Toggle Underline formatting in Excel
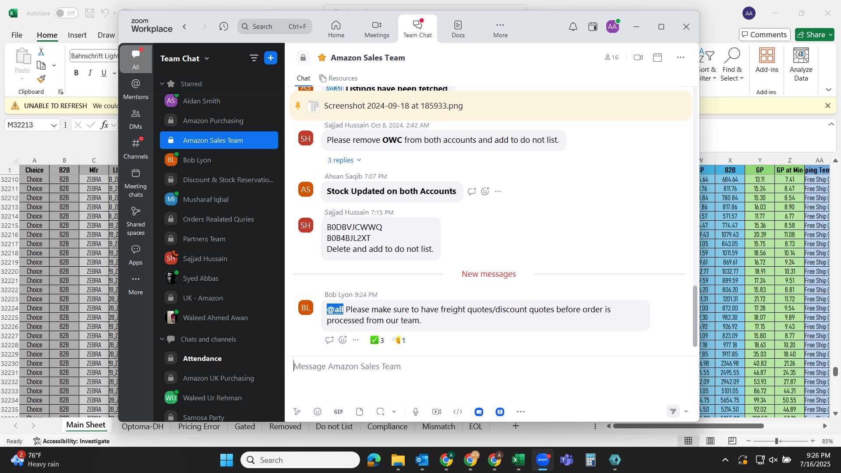 pyautogui.click(x=104, y=73)
